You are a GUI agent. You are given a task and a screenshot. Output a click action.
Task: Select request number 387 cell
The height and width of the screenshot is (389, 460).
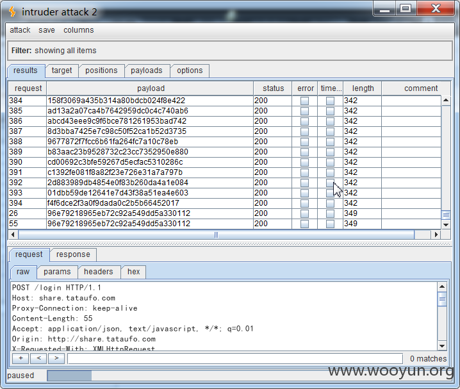coord(27,131)
